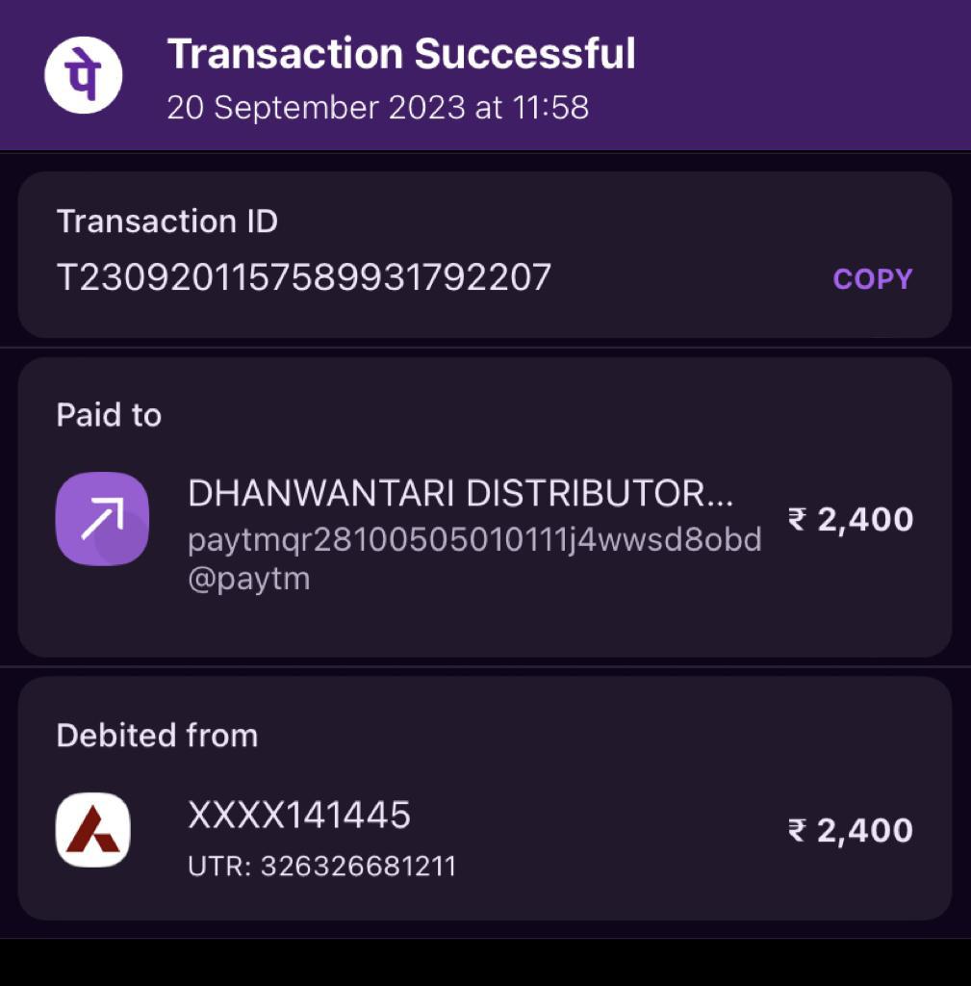Open DHANWANTARI DISTRIBUTOR payee name

click(x=461, y=493)
